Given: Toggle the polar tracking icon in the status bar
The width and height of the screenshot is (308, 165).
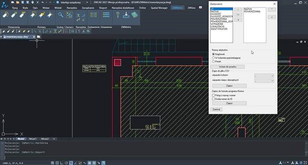Looking at the screenshot, I should (x=66, y=163).
